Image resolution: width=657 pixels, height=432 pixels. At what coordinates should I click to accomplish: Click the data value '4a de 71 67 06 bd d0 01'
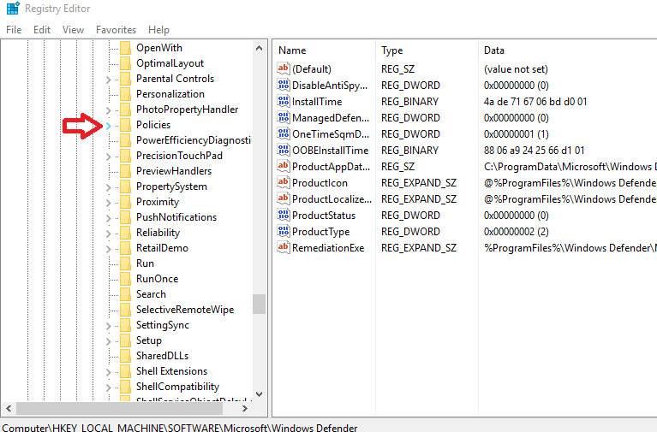(535, 101)
